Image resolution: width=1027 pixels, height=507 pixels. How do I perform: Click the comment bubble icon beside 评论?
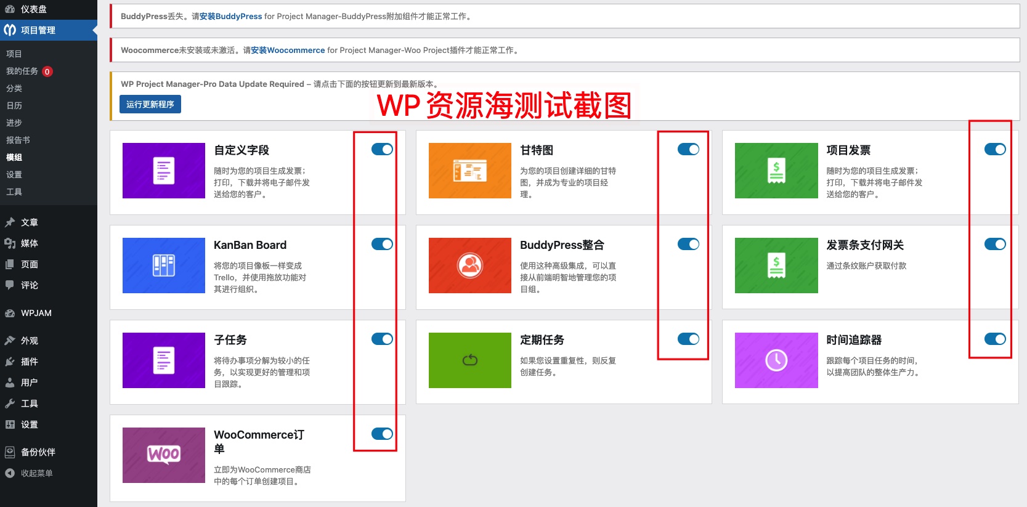pos(10,285)
